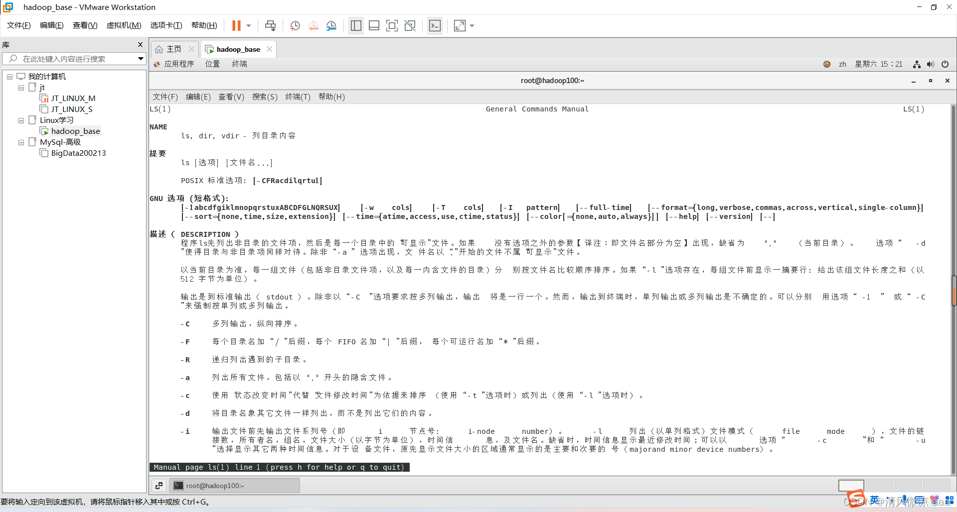
Task: Open VMware 选项卡(T) menu
Action: pyautogui.click(x=166, y=25)
